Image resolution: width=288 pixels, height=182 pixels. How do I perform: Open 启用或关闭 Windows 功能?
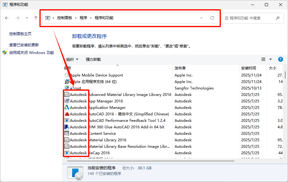[x=31, y=53]
